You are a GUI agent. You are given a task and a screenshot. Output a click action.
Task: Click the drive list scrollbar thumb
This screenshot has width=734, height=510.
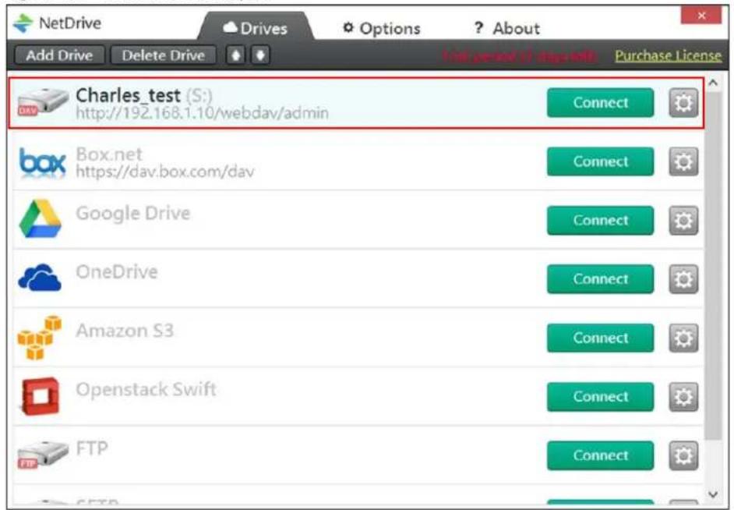[713, 266]
